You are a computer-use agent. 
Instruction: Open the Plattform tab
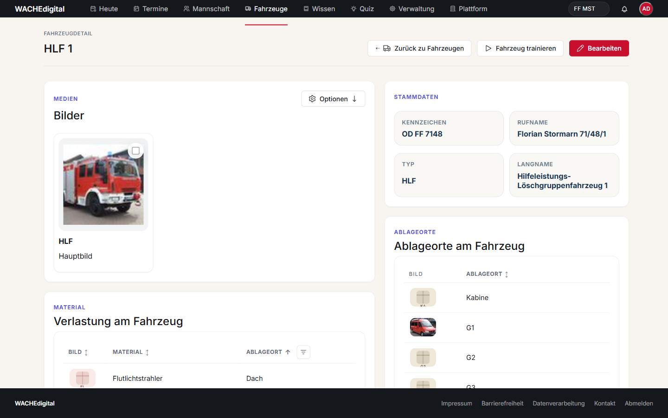click(469, 9)
